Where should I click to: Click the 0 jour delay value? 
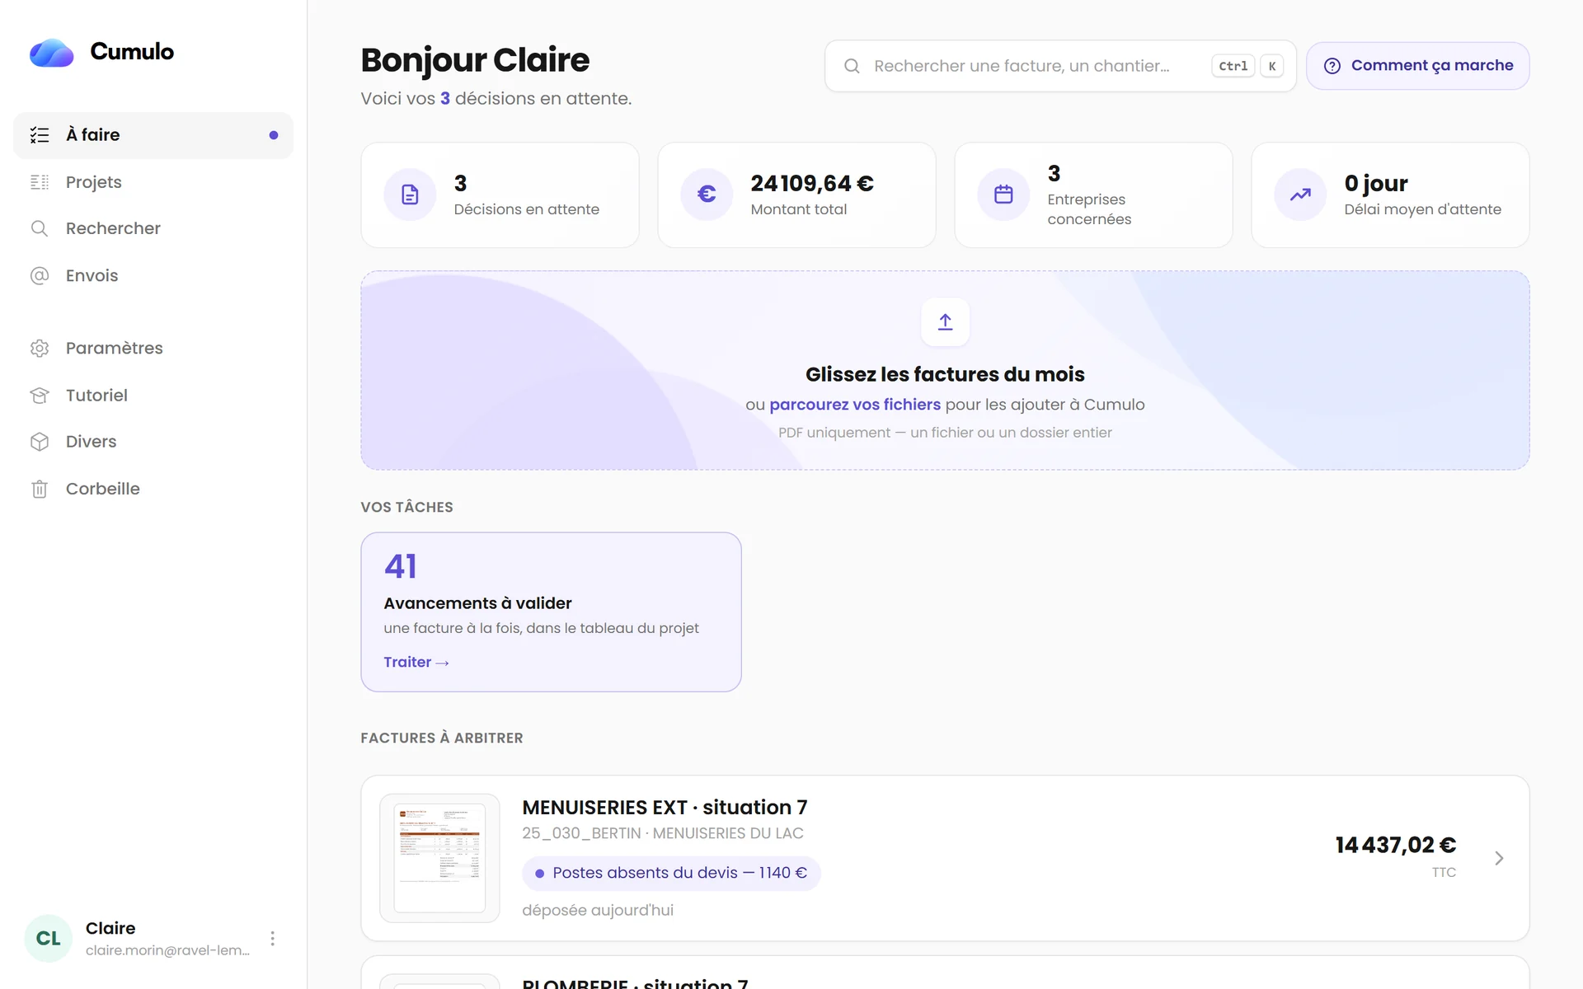(x=1376, y=183)
